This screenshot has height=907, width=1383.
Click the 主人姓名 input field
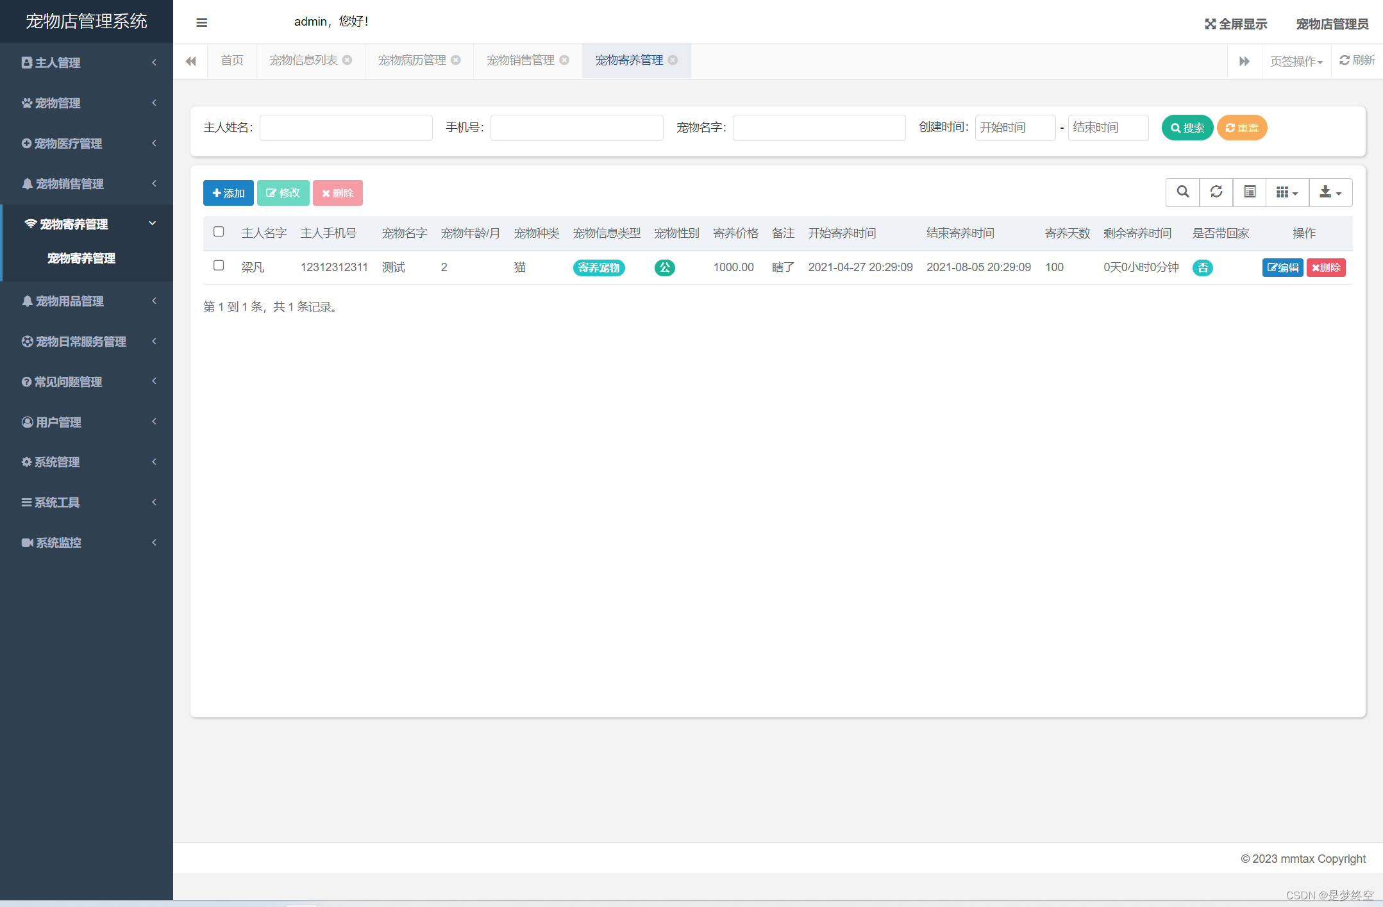coord(346,128)
